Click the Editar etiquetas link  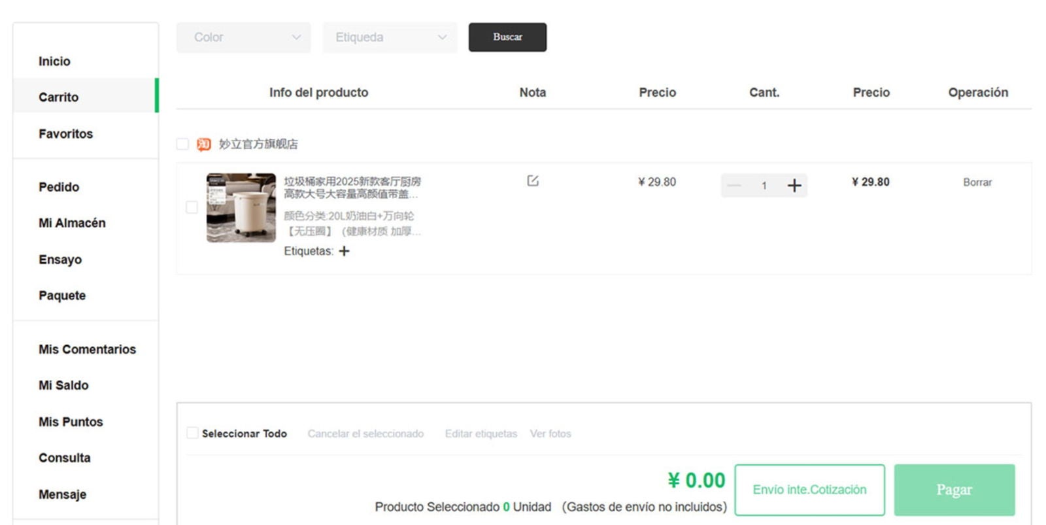481,433
